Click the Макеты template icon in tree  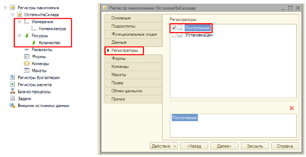(27, 71)
